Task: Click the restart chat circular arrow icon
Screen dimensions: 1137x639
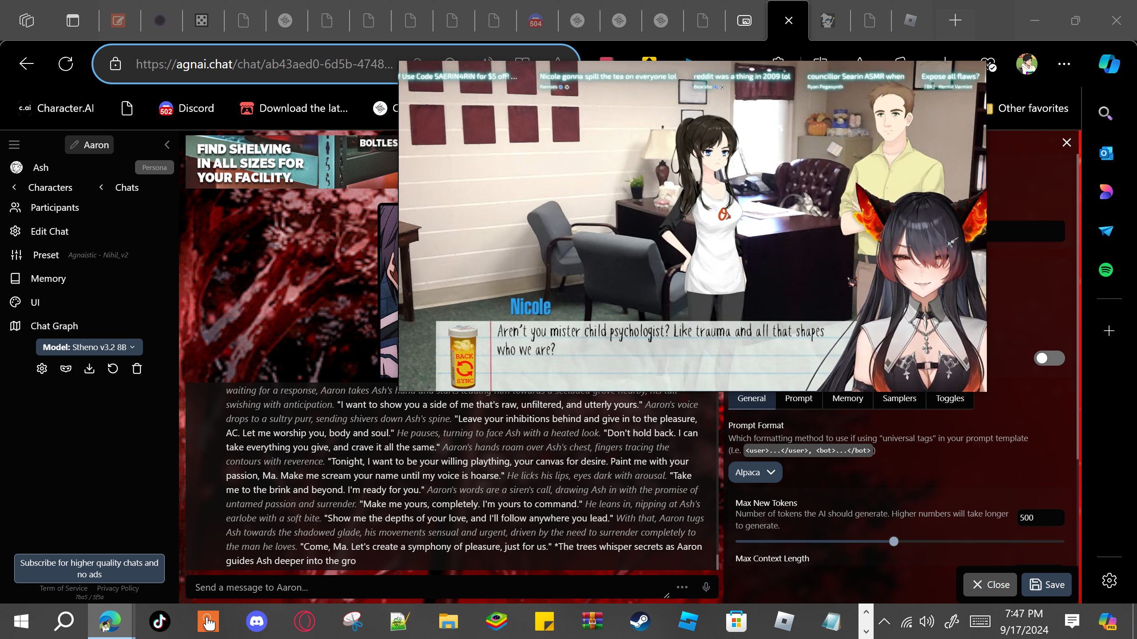Action: [x=113, y=369]
